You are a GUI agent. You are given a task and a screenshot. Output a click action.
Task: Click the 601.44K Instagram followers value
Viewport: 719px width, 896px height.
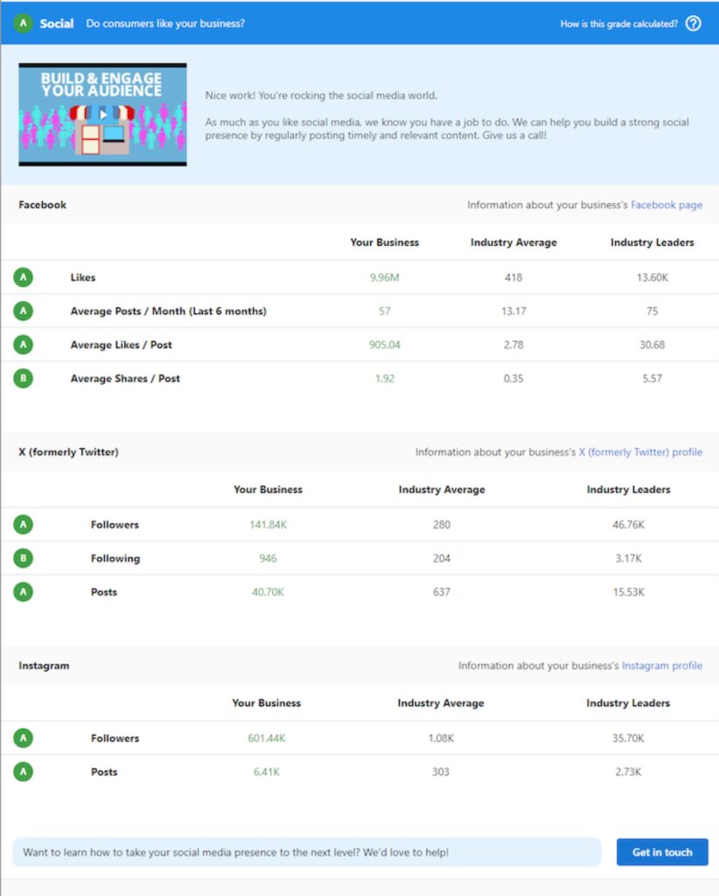[x=266, y=738]
